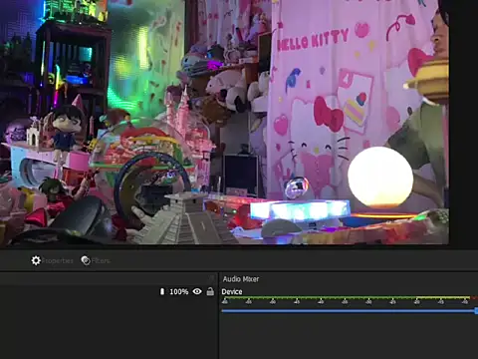Click the webcam preview canvas
Image resolution: width=478 pixels, height=359 pixels.
tap(224, 122)
